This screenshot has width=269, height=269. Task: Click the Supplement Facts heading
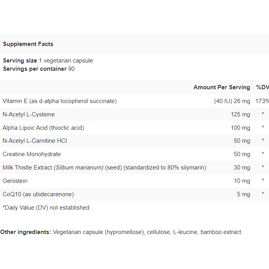(x=28, y=44)
